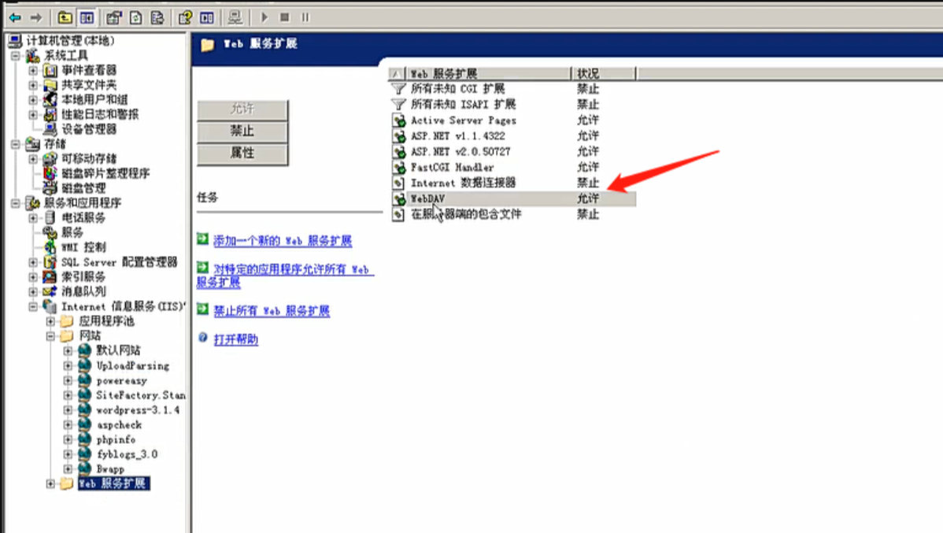
Task: Select 性能日志和警报 in the tree
Action: pyautogui.click(x=100, y=114)
